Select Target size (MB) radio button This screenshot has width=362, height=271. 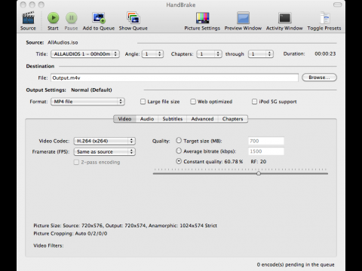click(179, 141)
